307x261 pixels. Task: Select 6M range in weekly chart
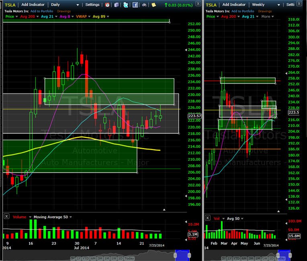(244, 258)
